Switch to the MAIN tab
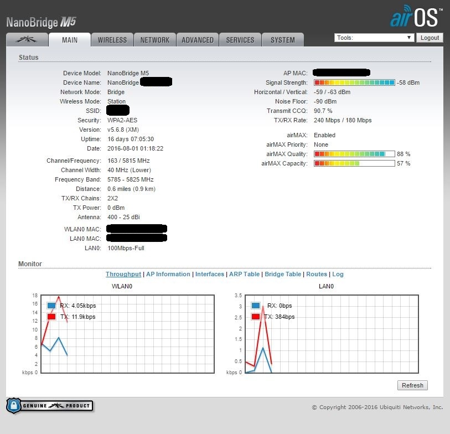This screenshot has height=434, width=450. pyautogui.click(x=70, y=40)
